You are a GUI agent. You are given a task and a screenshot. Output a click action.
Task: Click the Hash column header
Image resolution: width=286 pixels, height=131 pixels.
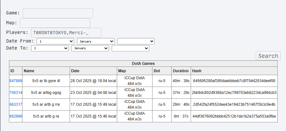point(196,71)
